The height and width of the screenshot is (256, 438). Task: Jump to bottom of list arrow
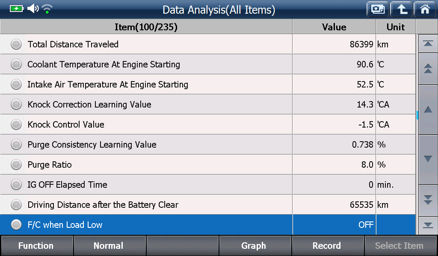(x=428, y=225)
